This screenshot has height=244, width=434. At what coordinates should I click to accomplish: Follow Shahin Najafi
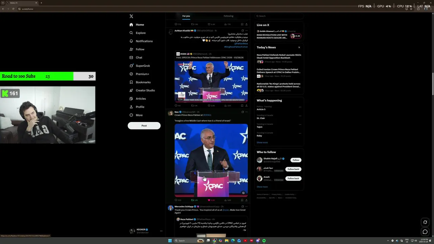click(x=296, y=160)
